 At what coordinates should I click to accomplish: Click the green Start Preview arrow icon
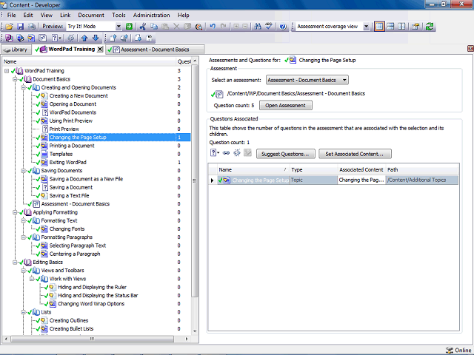point(129,27)
